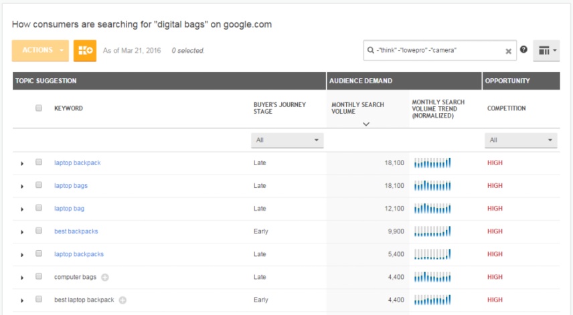Open the Competition All filter dropdown

point(521,140)
